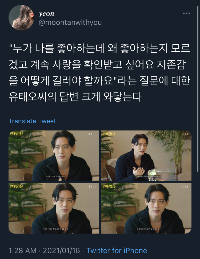Click ELLE watermark on bottom-right photo
200x259 pixels.
point(185,187)
